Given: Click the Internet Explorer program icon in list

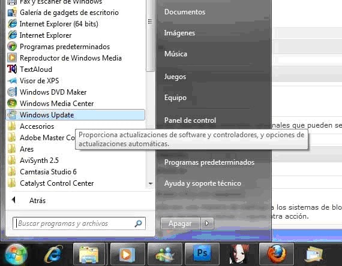Looking at the screenshot, I should tap(12, 35).
